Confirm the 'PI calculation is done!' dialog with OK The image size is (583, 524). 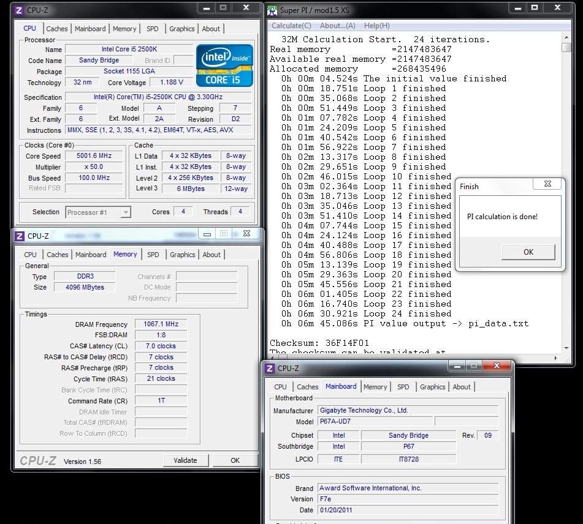click(528, 252)
